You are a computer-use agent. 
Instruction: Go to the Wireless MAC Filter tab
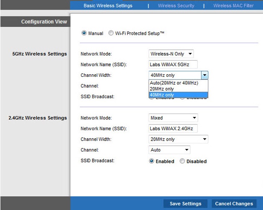233,6
